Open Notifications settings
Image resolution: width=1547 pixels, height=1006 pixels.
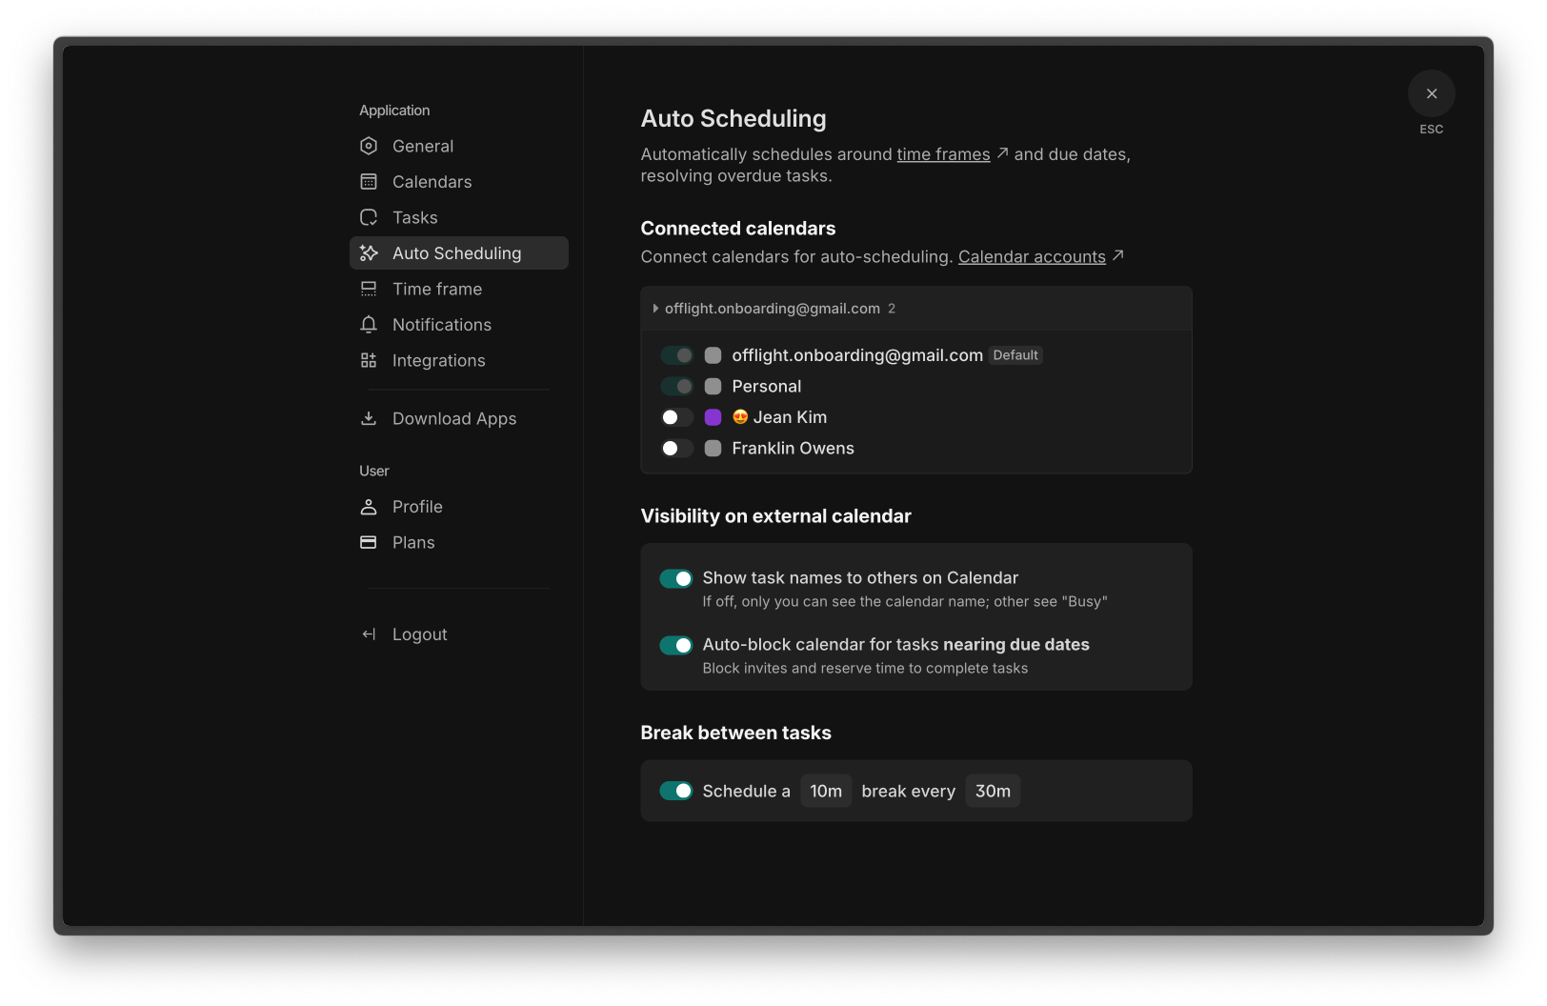(459, 325)
